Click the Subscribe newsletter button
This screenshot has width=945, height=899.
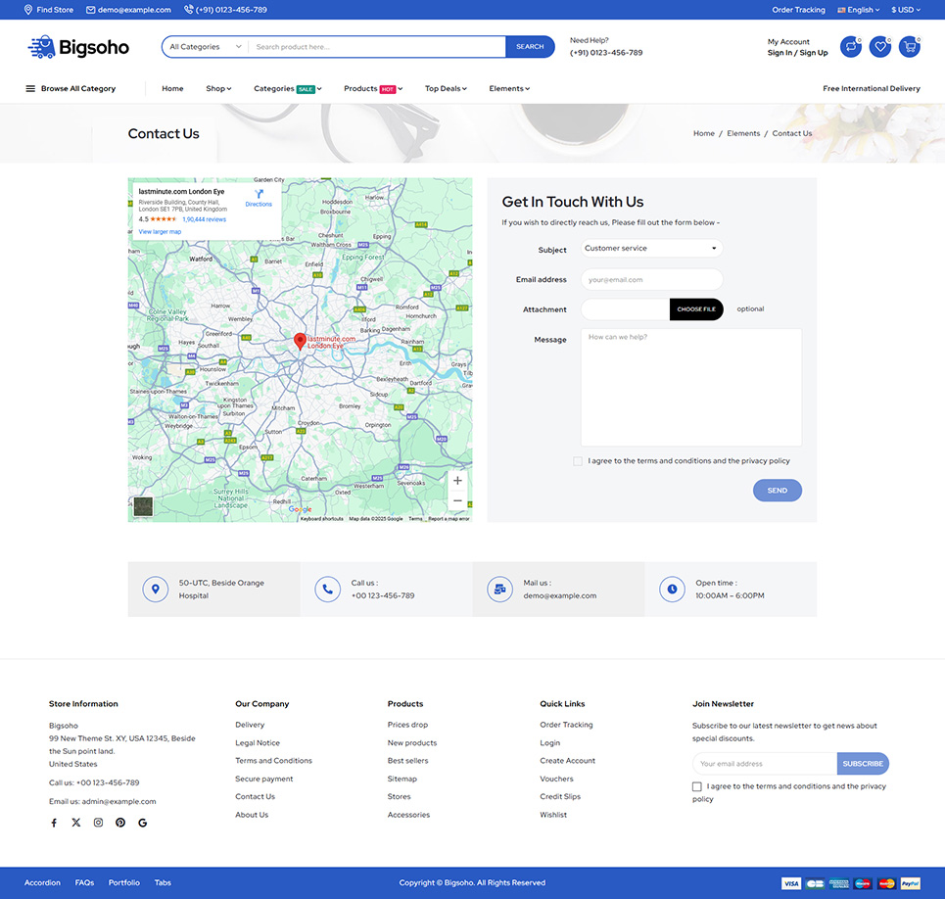click(x=863, y=764)
